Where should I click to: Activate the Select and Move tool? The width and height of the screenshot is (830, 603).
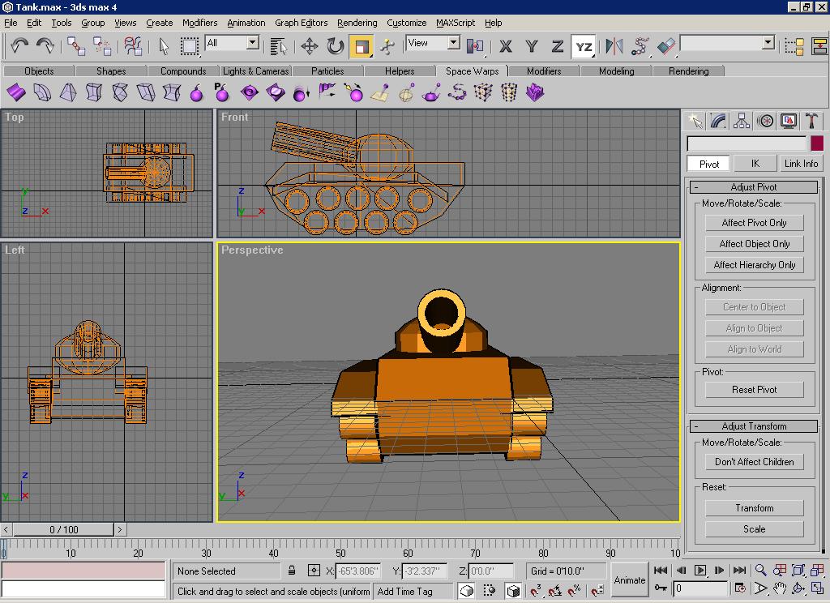click(x=309, y=46)
